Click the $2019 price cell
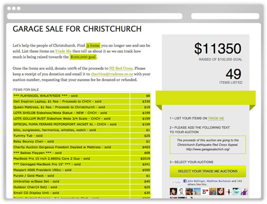The width and height of the screenshot is (267, 204). (140, 158)
